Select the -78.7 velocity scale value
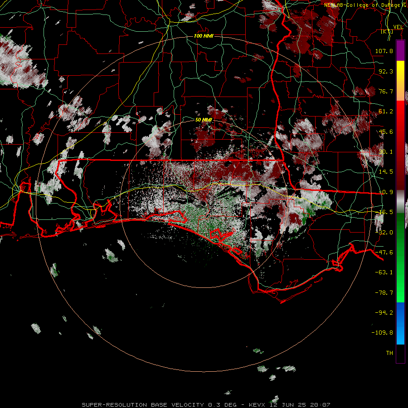408x408 pixels. 384,293
